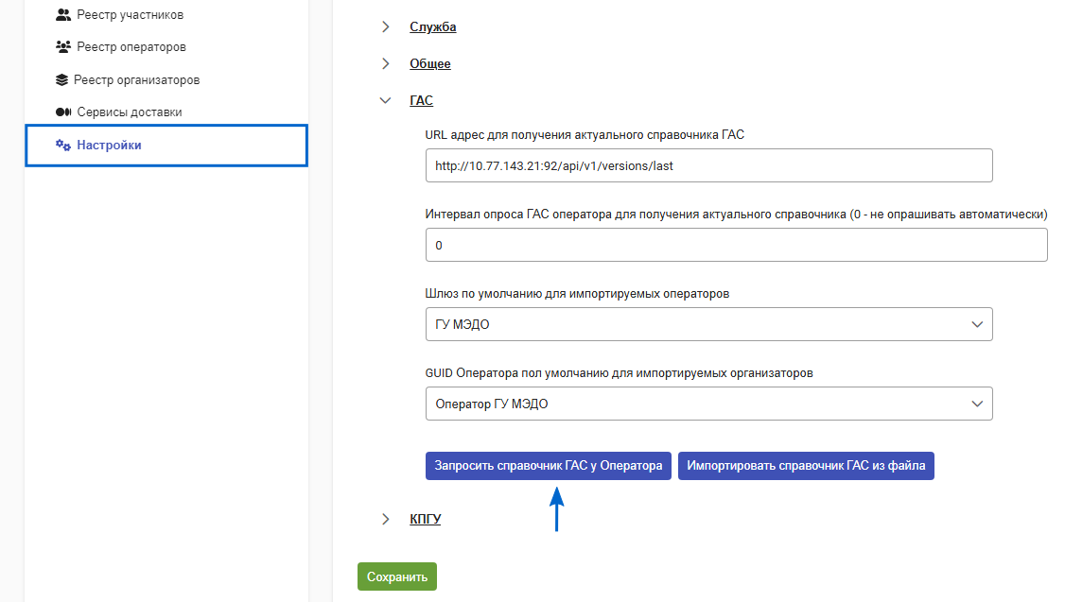The image size is (1065, 602).
Task: Click the ГАС section heading
Action: 421,100
